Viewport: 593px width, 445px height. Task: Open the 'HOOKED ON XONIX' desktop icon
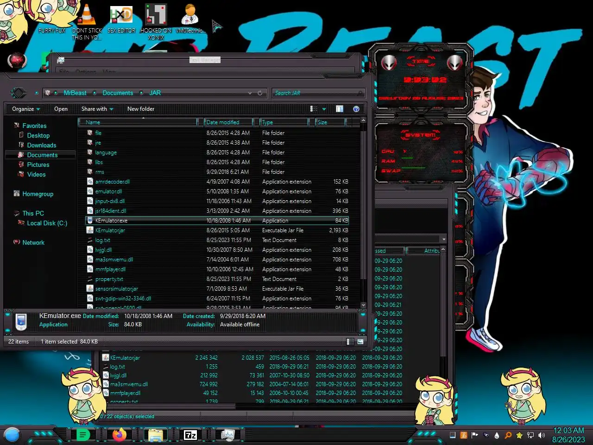click(156, 22)
